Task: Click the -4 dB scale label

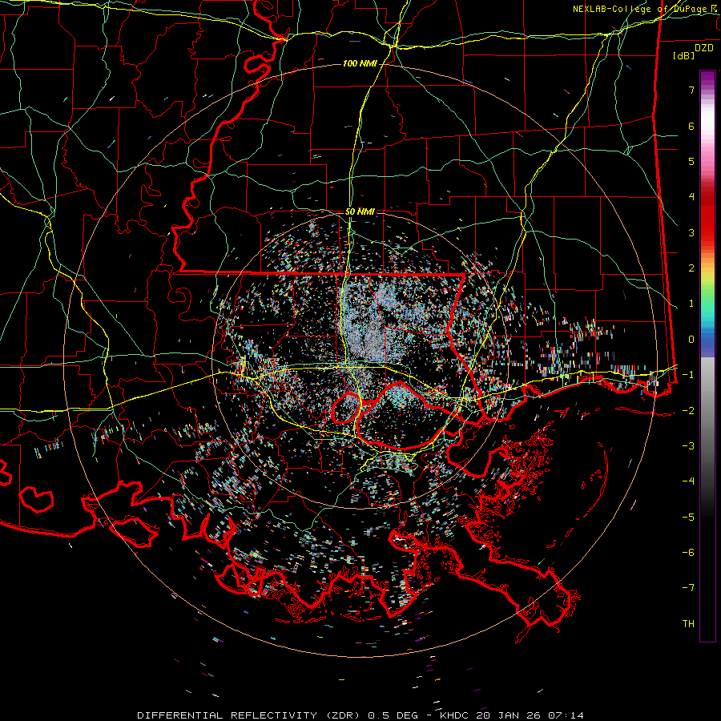Action: coord(688,481)
